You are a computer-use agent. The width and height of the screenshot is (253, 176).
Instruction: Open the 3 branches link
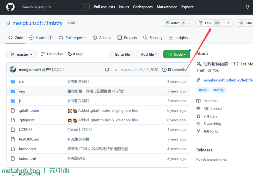pos(52,54)
